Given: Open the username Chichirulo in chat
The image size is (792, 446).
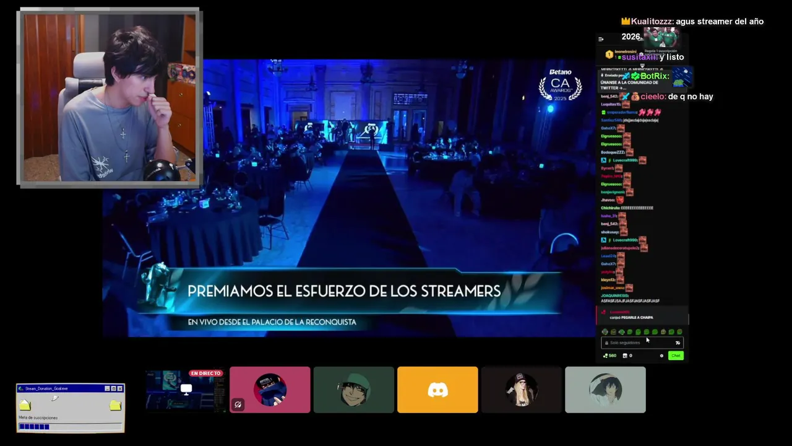Looking at the screenshot, I should (x=611, y=208).
